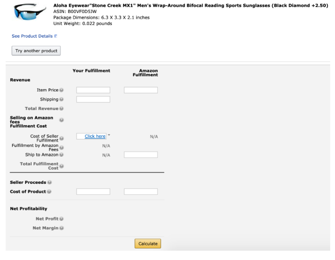Select Cost of Product field under Your Fulfillment
Screen dimensions: 335x260
(93, 192)
